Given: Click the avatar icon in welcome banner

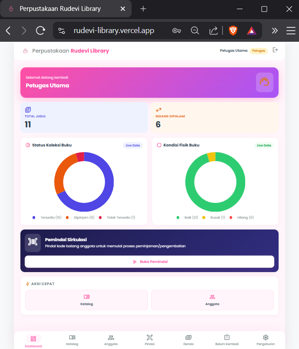Looking at the screenshot, I should click(264, 82).
